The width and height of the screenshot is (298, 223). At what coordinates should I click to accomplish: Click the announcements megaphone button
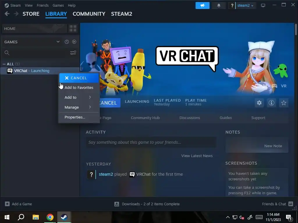[203, 6]
